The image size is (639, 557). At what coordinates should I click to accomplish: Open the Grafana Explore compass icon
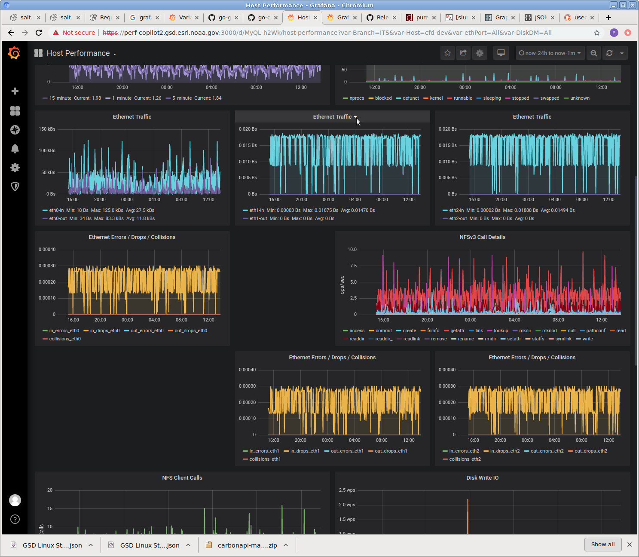15,130
